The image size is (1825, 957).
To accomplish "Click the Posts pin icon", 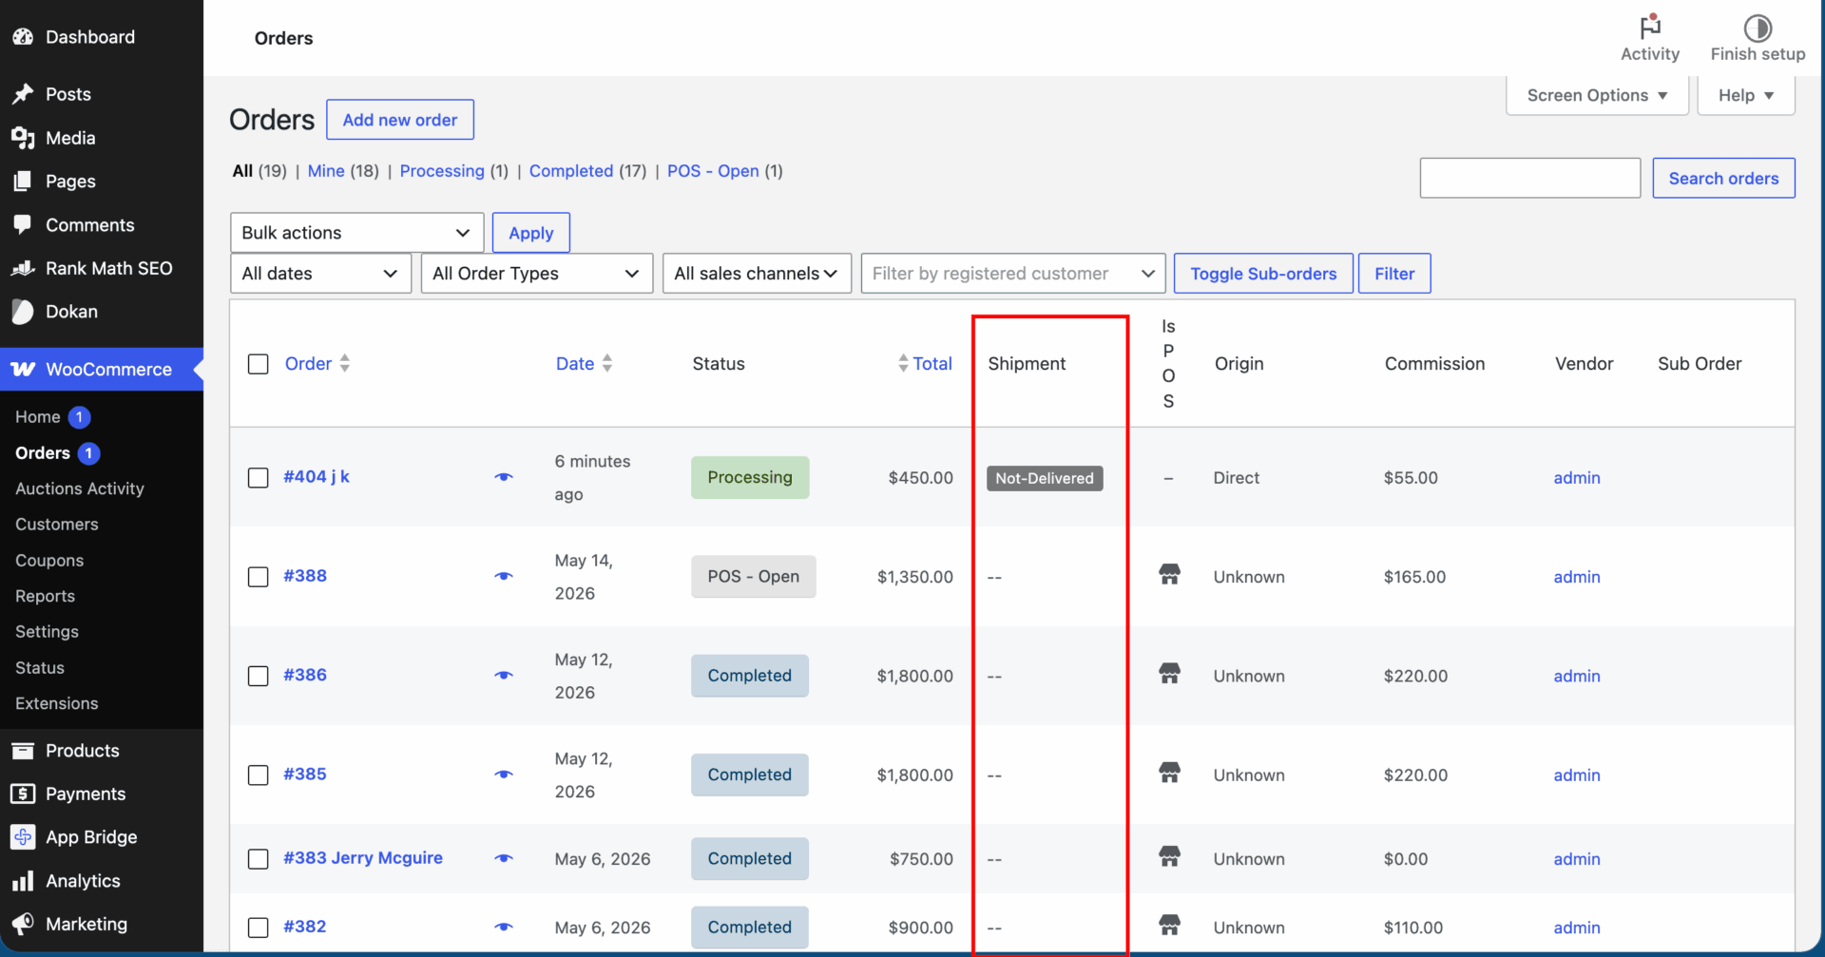I will pos(23,94).
